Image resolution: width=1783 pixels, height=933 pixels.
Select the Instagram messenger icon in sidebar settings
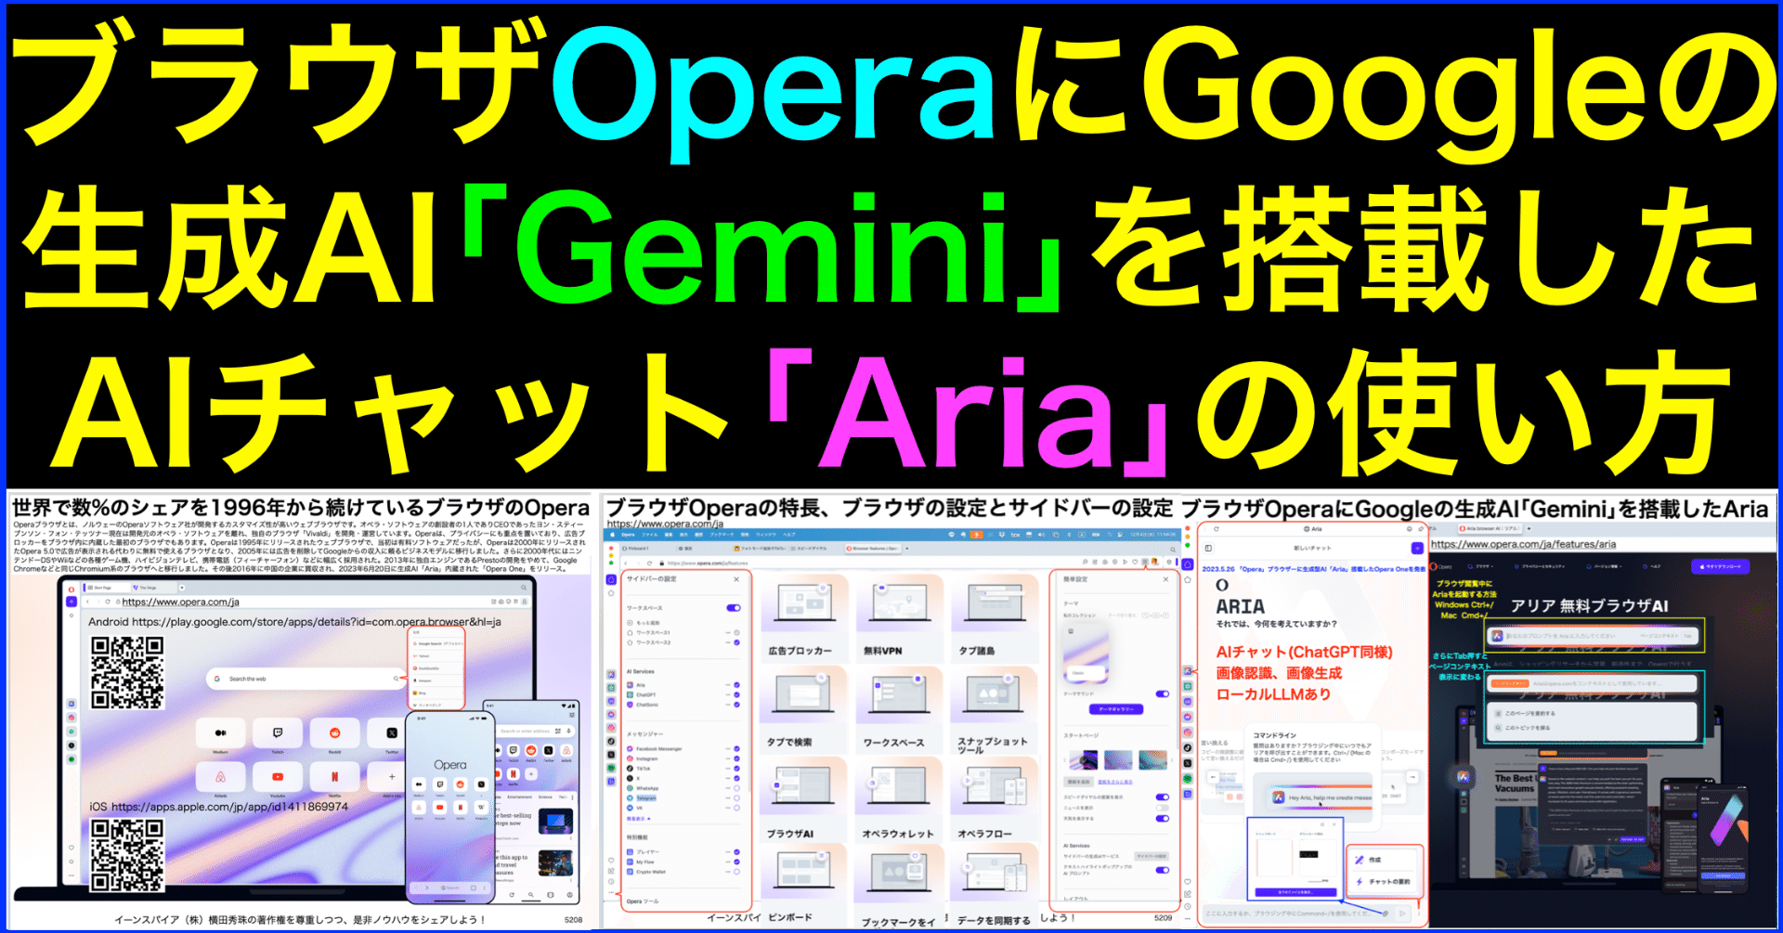tap(629, 758)
